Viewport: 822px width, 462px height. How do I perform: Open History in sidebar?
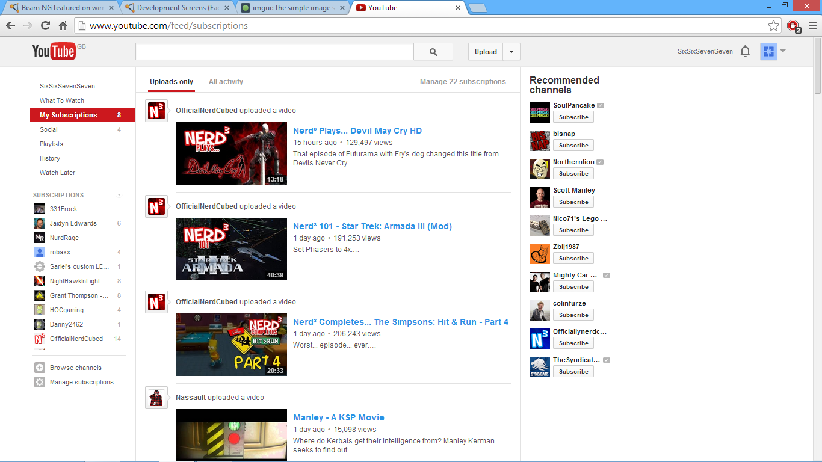tap(50, 158)
